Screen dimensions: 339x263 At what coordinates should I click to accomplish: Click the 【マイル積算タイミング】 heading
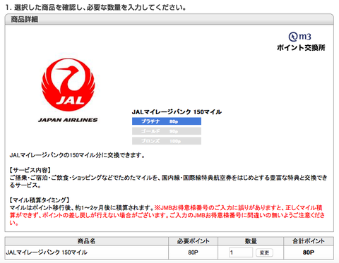tap(40, 200)
